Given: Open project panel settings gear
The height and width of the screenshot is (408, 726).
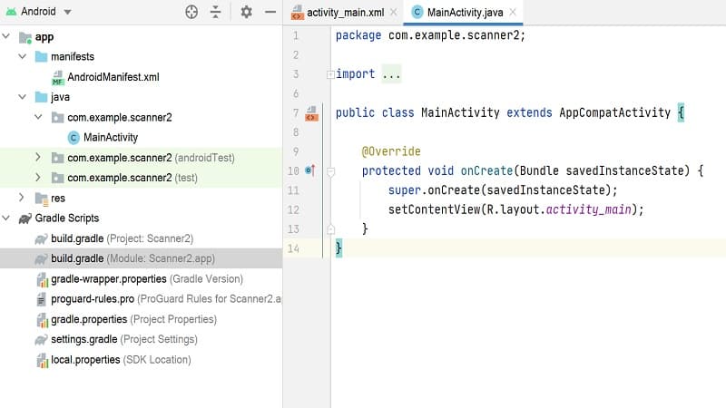Looking at the screenshot, I should point(246,13).
